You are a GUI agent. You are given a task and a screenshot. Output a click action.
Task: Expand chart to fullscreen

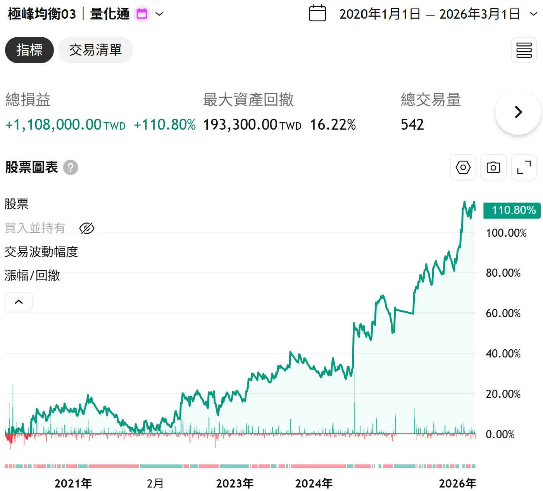pos(524,168)
